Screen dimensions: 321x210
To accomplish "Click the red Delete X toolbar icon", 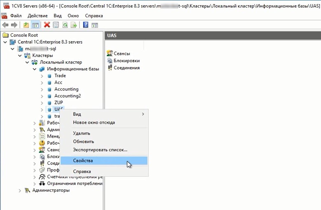I will 47,25.
